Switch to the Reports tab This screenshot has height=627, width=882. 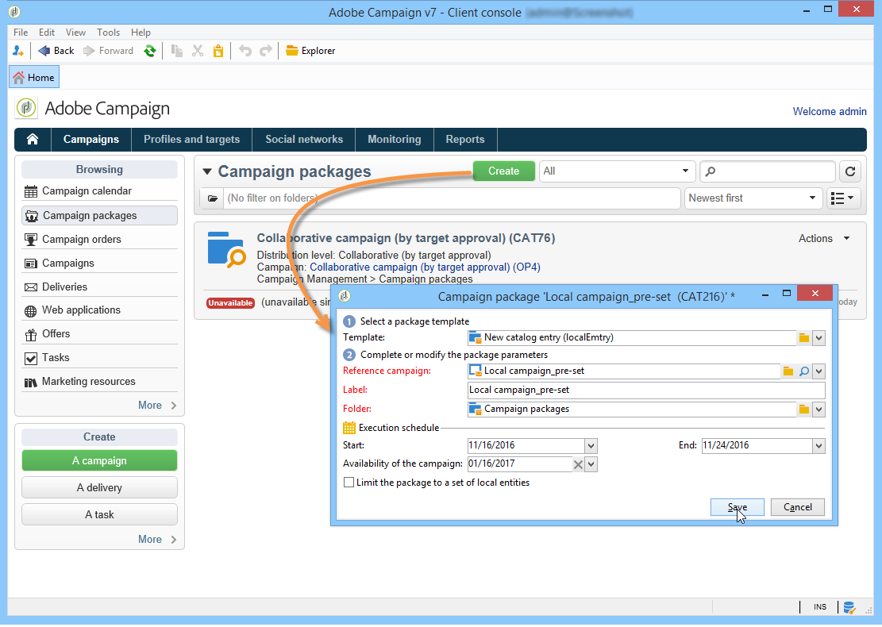click(465, 140)
